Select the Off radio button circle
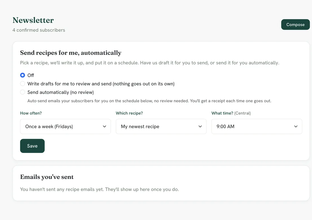This screenshot has height=220, width=312. pos(22,75)
